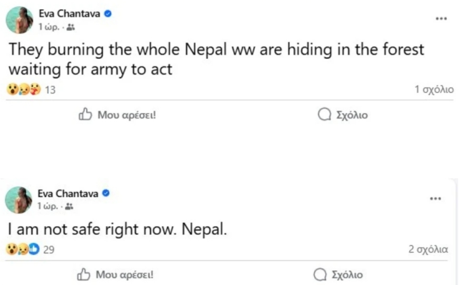Open three-dot options menu on second post
Screen dimensions: 462x285
tap(435, 199)
